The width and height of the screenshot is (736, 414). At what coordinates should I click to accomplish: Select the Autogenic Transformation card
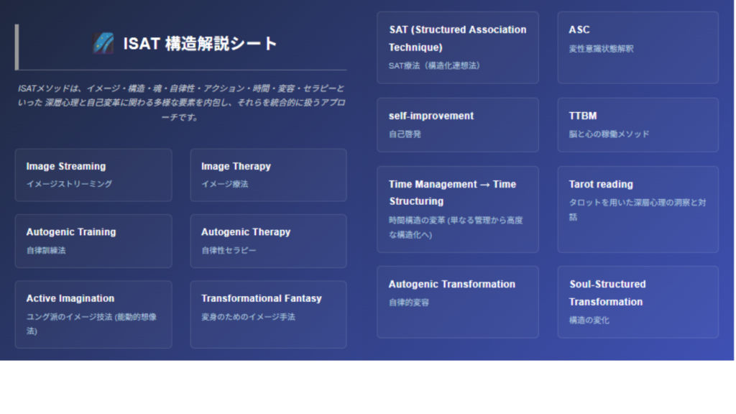coord(457,301)
